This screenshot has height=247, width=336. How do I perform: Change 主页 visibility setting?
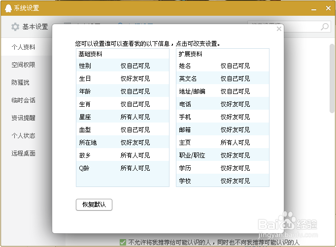coord(235,143)
